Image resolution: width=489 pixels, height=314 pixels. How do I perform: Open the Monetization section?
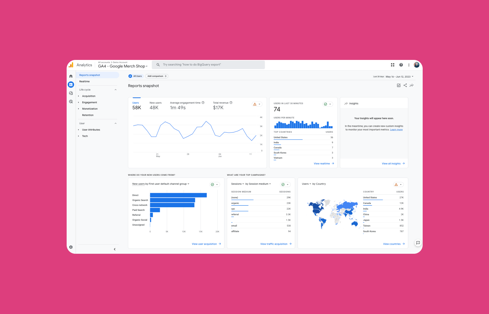click(x=90, y=109)
